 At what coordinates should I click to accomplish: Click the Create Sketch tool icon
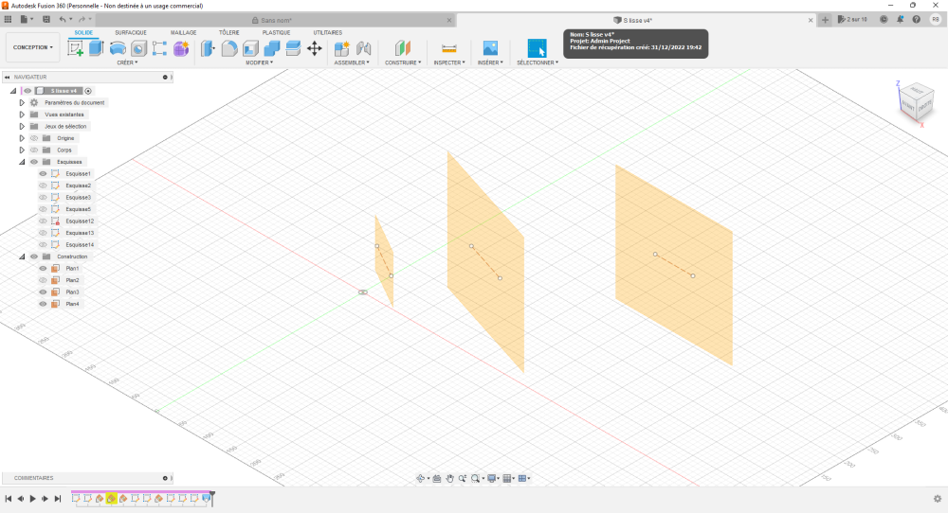point(75,48)
